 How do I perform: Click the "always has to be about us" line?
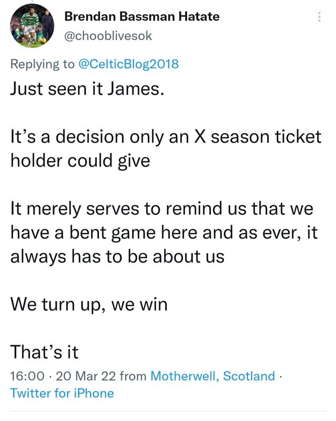click(x=117, y=256)
